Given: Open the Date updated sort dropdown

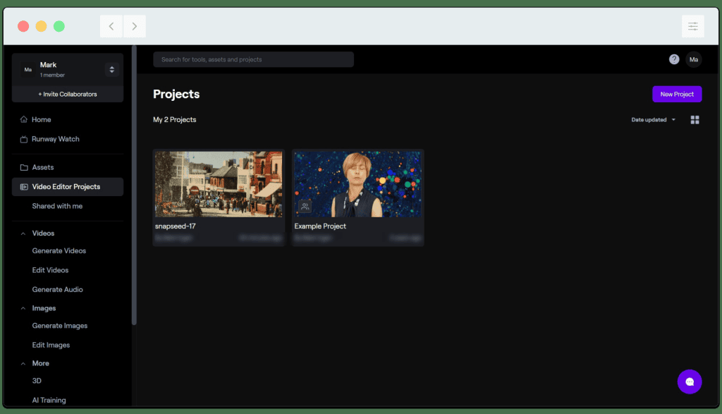Looking at the screenshot, I should 653,120.
